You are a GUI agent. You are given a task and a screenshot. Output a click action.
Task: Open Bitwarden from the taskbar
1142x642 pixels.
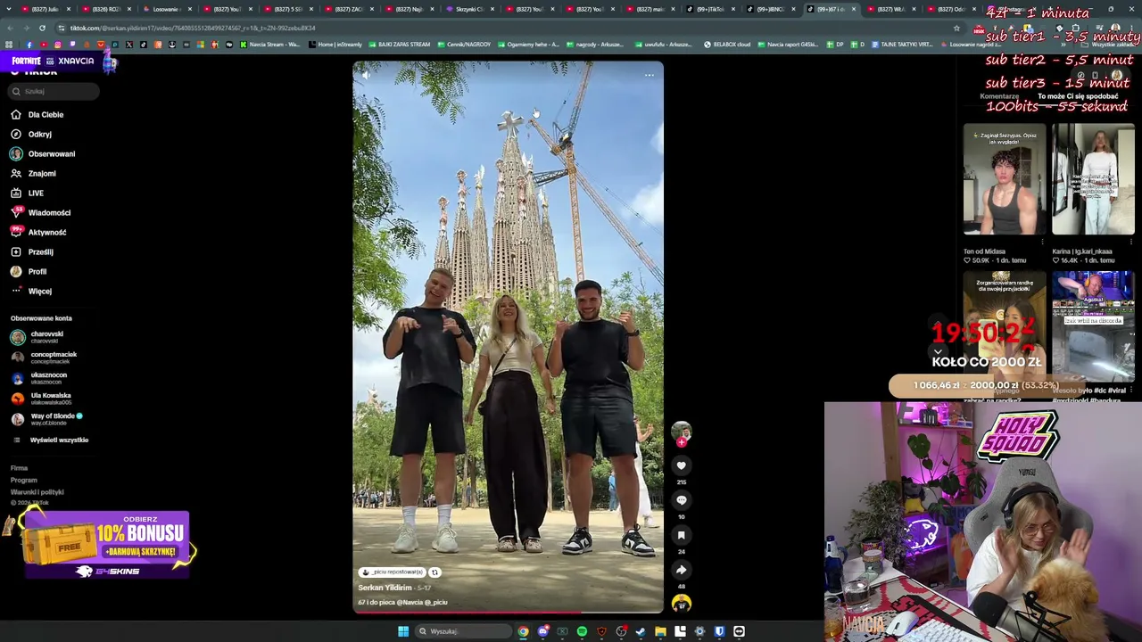pyautogui.click(x=719, y=631)
